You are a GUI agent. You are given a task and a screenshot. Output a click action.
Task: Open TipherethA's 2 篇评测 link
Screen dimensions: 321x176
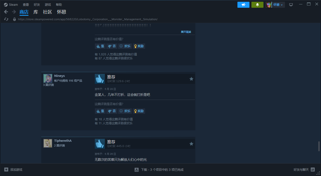pyautogui.click(x=59, y=146)
